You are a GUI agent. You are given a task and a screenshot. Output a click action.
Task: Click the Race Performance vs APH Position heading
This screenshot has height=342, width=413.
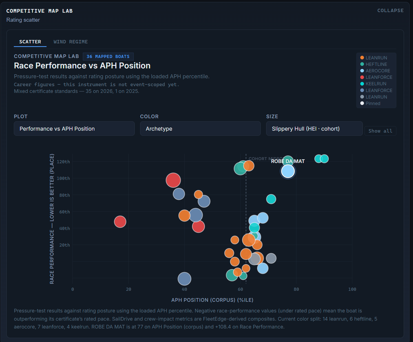[82, 66]
